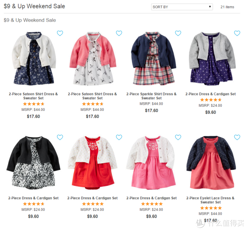Click heart icon on pink cardigan poodle dress

click(x=119, y=33)
